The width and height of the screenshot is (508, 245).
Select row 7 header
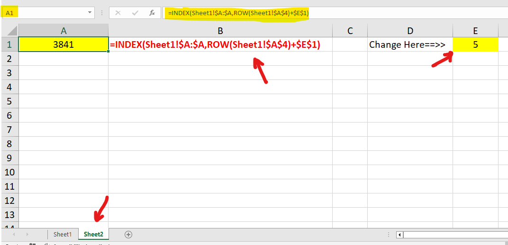coord(10,130)
